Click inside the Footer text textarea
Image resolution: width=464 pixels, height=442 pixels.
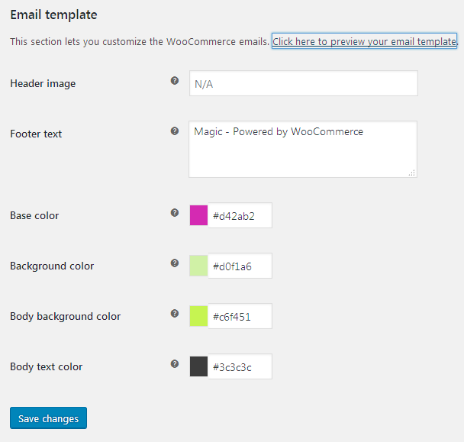(x=303, y=149)
